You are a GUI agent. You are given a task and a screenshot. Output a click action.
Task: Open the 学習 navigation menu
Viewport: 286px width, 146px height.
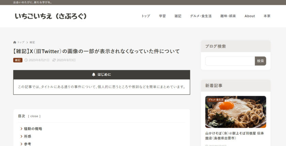pyautogui.click(x=162, y=16)
